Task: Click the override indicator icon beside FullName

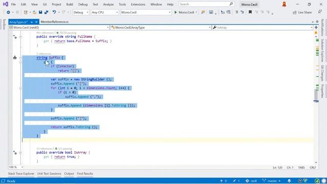Action: (x=15, y=37)
